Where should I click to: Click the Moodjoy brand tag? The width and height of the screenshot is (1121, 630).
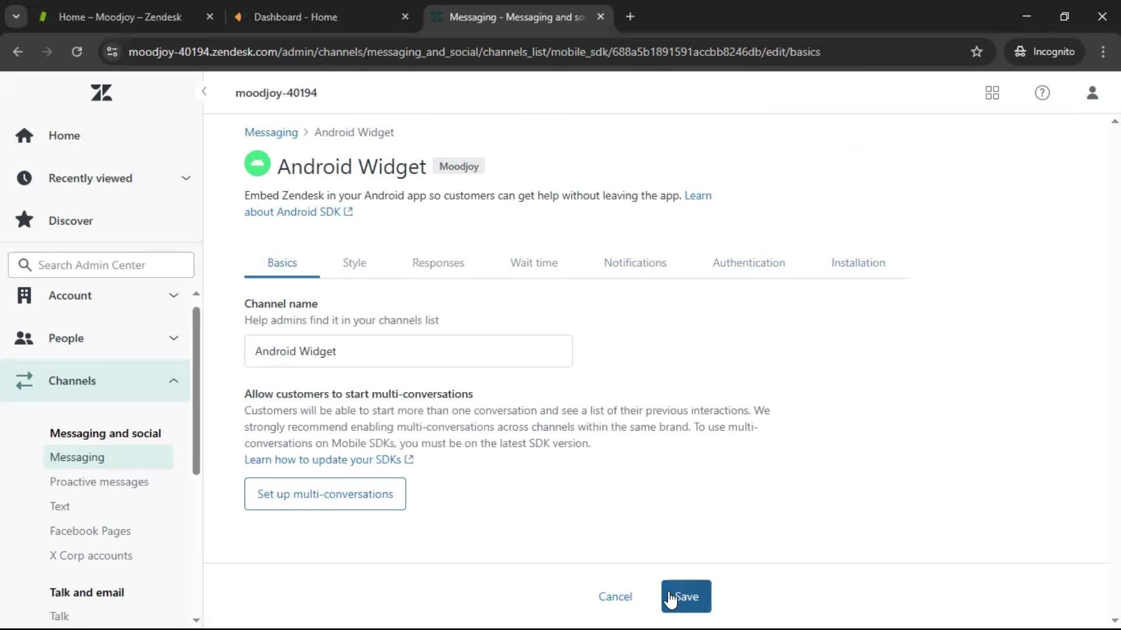458,166
